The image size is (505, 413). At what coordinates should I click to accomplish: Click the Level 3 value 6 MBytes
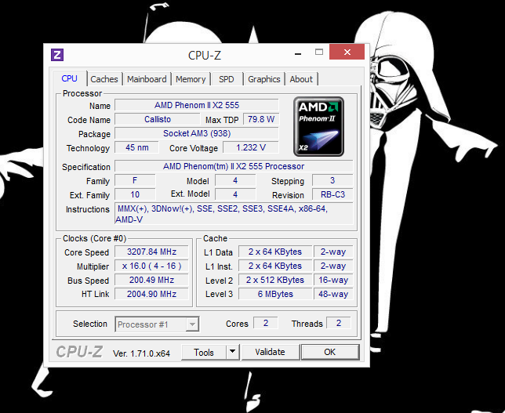(275, 294)
